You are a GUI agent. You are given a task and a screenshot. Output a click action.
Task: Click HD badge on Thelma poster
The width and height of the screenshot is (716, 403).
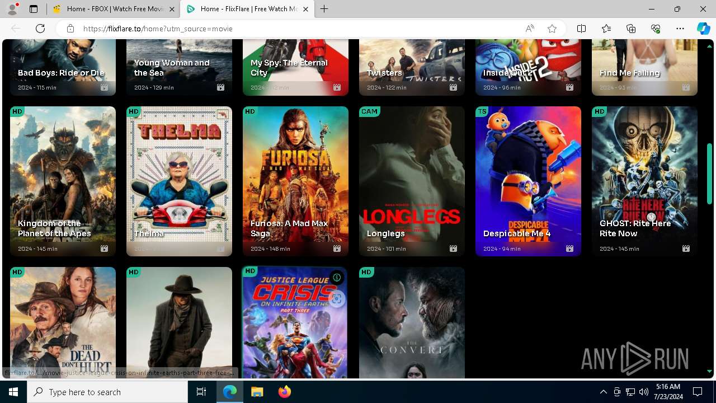[133, 111]
